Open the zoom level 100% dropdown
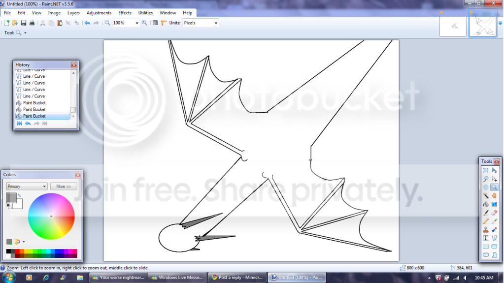504x283 pixels. click(136, 23)
